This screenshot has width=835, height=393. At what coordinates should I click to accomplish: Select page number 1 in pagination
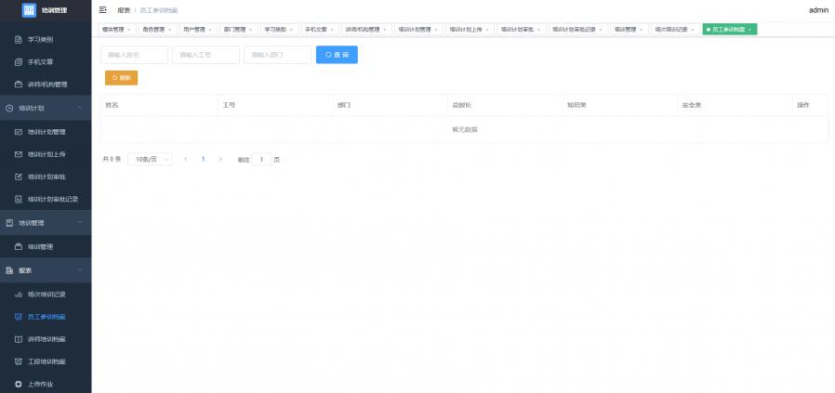tap(203, 159)
